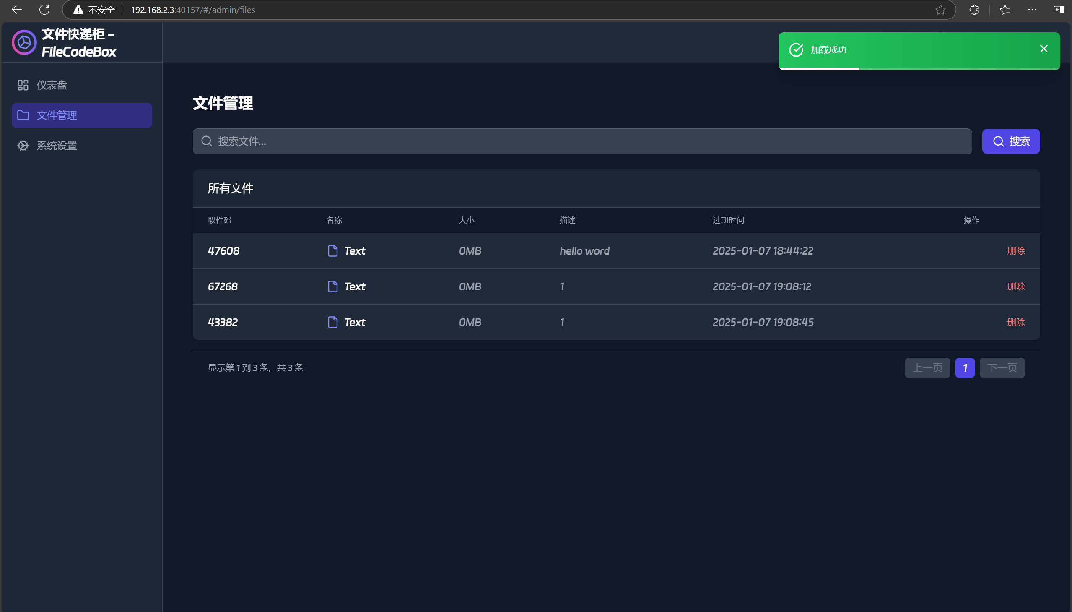Click the browser refresh icon
Viewport: 1072px width, 612px height.
click(44, 10)
